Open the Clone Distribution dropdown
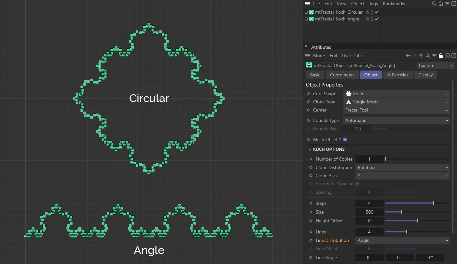 click(x=403, y=167)
